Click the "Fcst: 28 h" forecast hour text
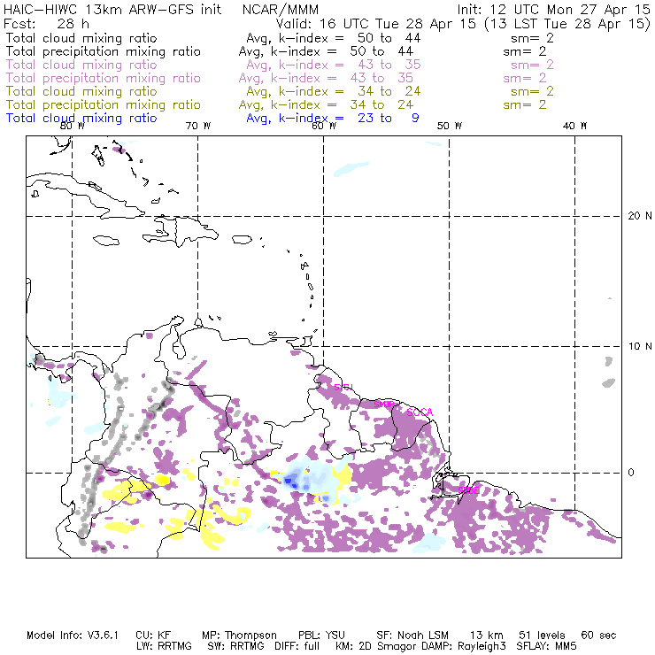The image size is (655, 655). coord(46,23)
